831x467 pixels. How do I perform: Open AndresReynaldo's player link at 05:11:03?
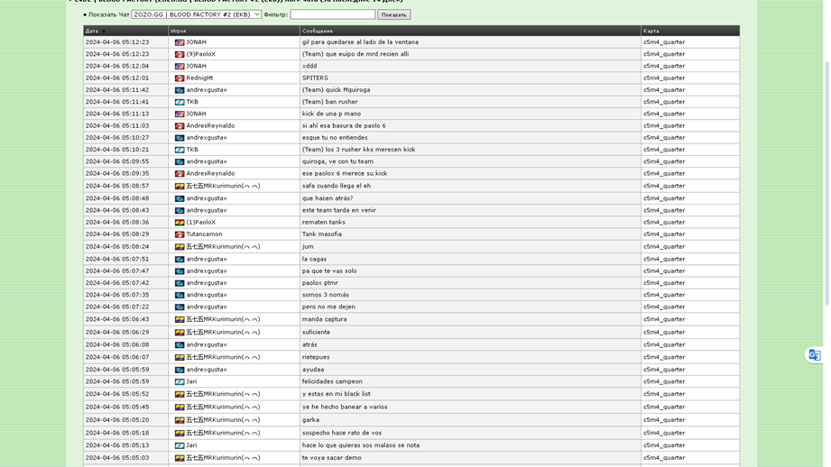210,126
